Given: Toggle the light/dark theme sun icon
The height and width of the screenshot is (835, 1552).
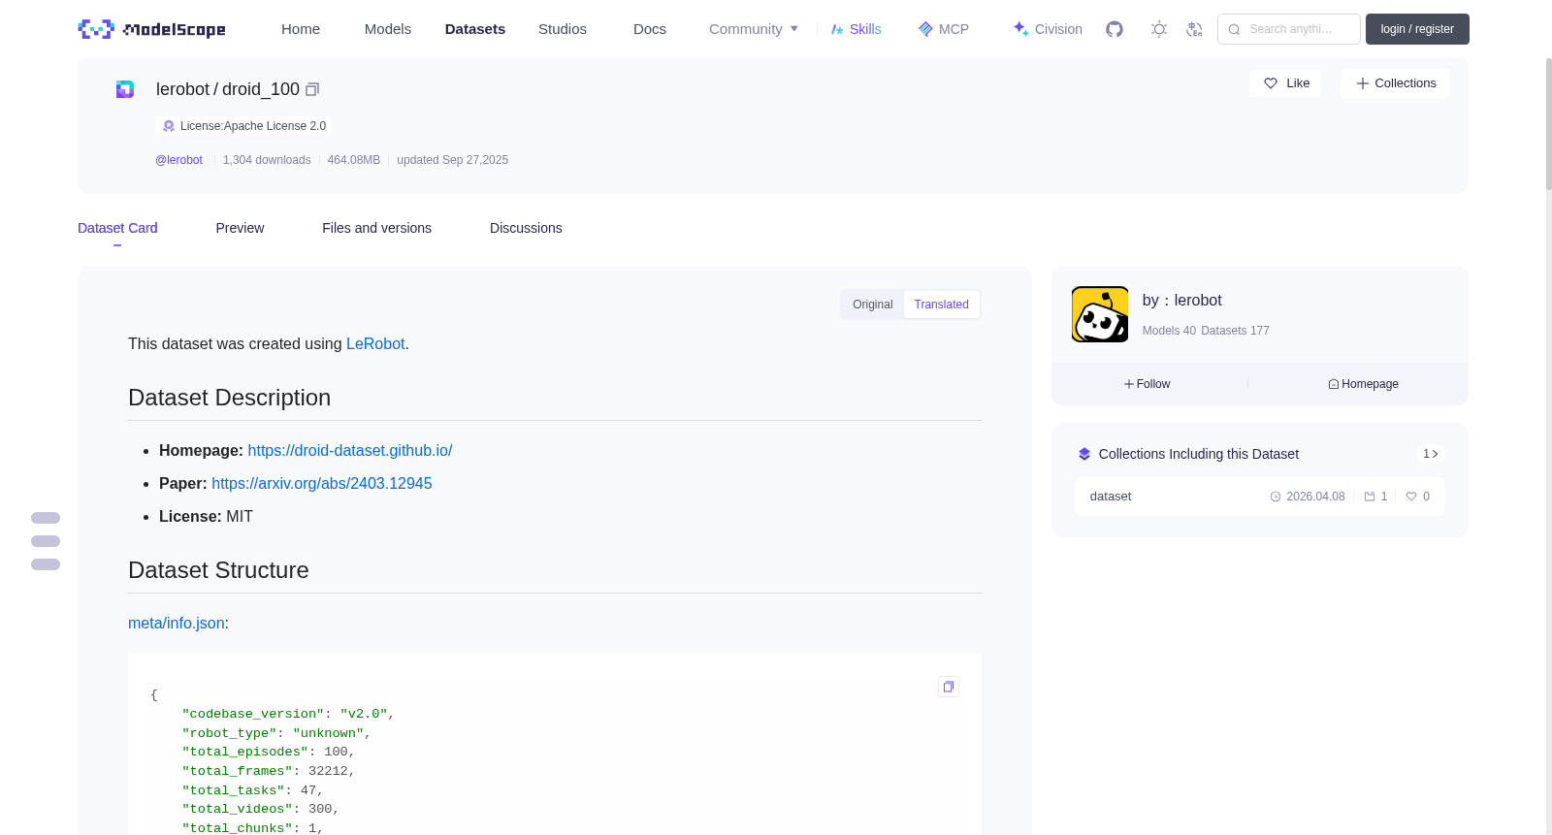Looking at the screenshot, I should coord(1159,29).
